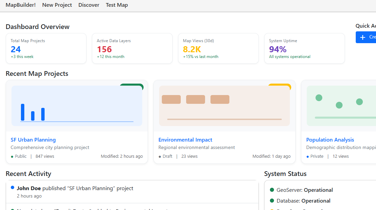Click 'Comprehensive city planning project' description

coord(50,147)
